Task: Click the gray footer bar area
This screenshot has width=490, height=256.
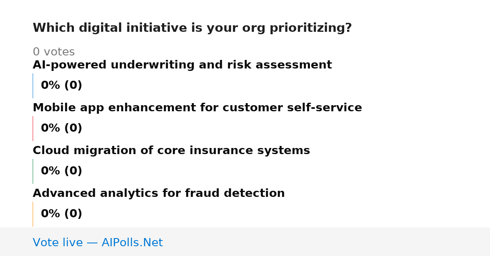Action: coord(245,242)
